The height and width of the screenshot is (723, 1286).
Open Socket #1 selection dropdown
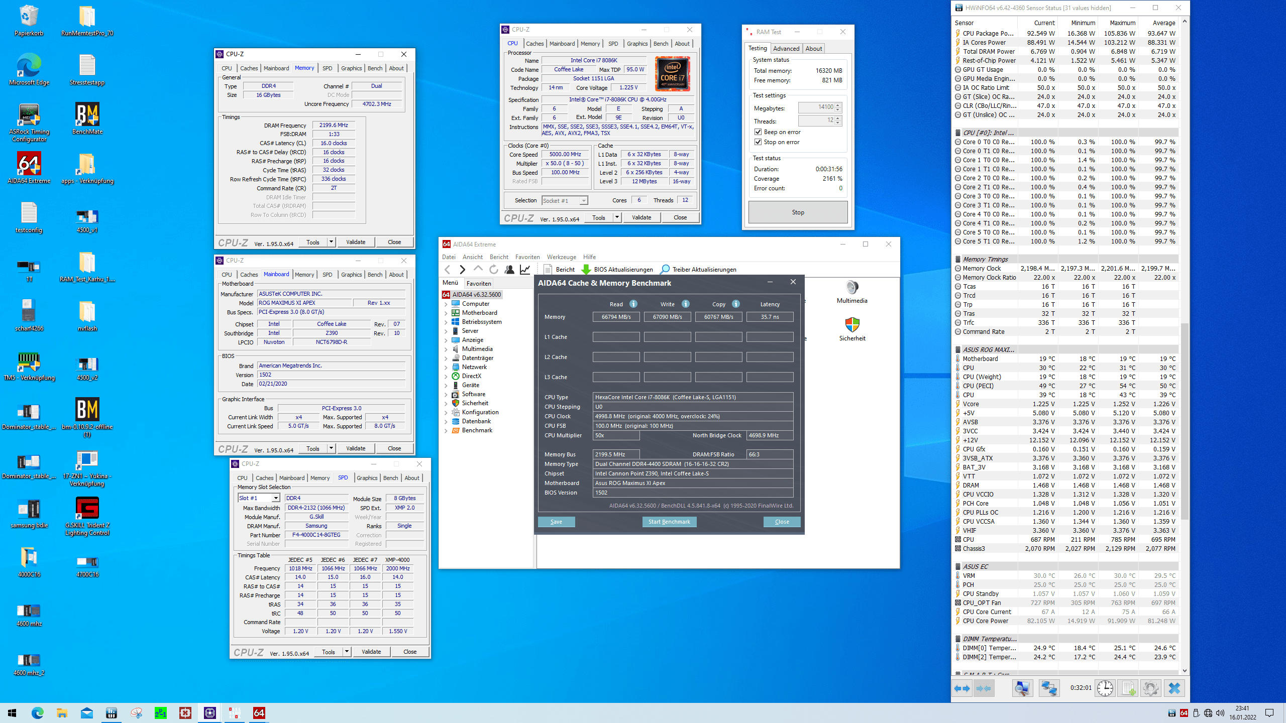click(x=583, y=201)
